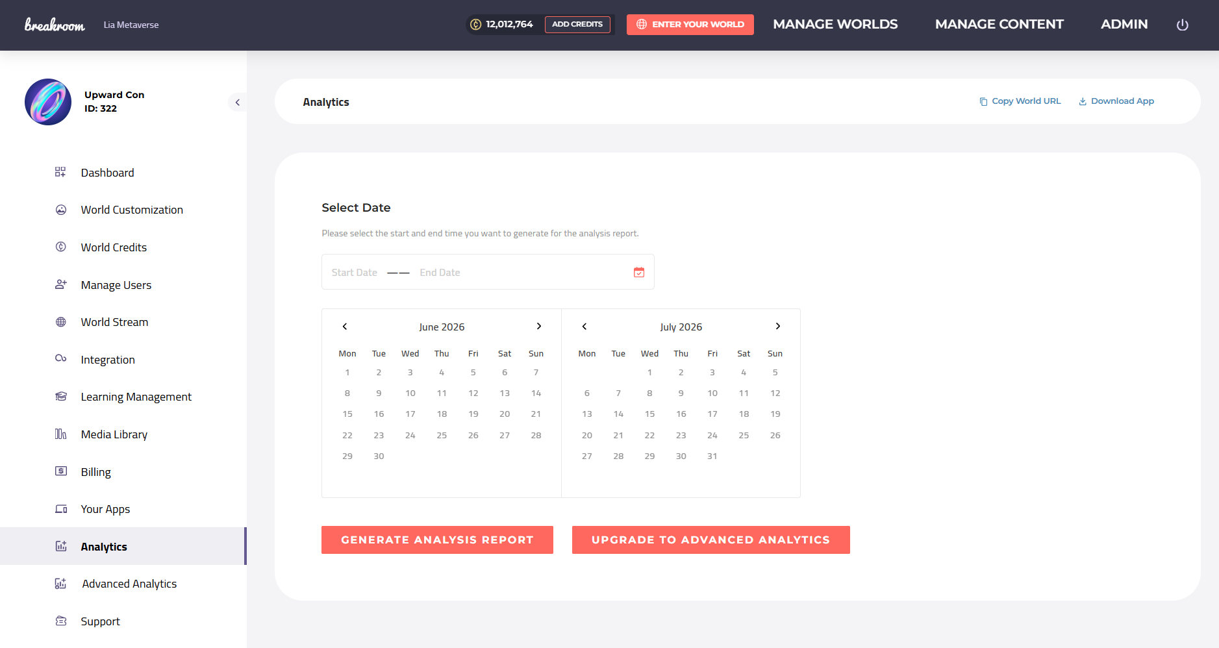The image size is (1219, 648).
Task: Click Add Credits button
Action: [577, 25]
